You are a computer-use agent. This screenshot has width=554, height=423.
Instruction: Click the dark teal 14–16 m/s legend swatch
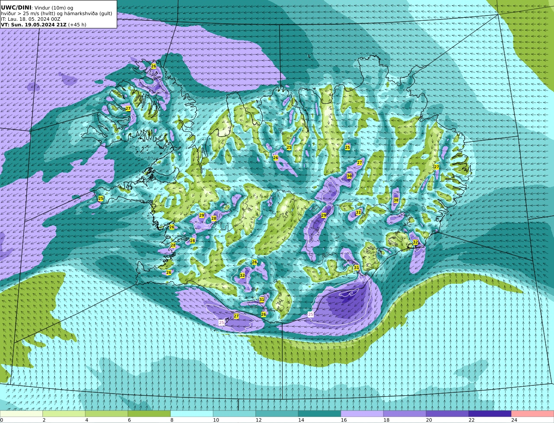click(x=319, y=413)
